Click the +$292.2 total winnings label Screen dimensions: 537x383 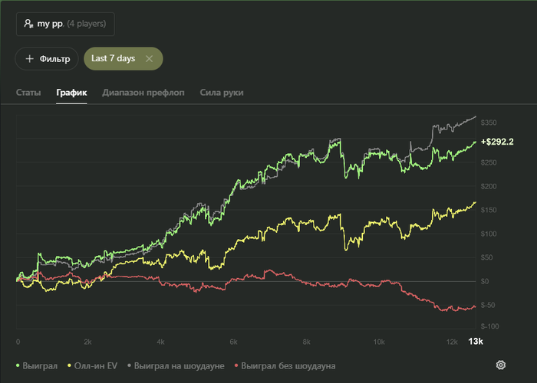tap(497, 142)
